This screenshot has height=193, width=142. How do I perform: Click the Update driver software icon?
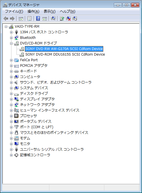[62, 19]
